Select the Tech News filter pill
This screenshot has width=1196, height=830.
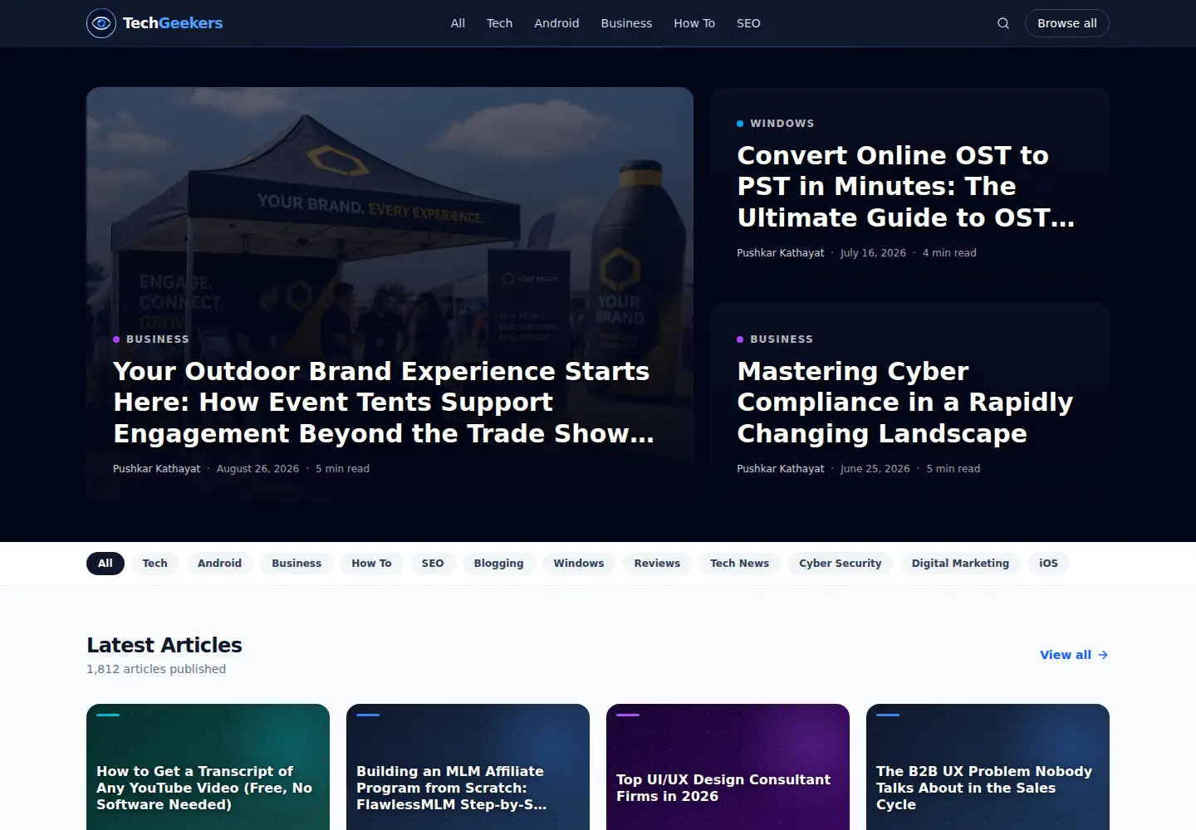point(739,564)
